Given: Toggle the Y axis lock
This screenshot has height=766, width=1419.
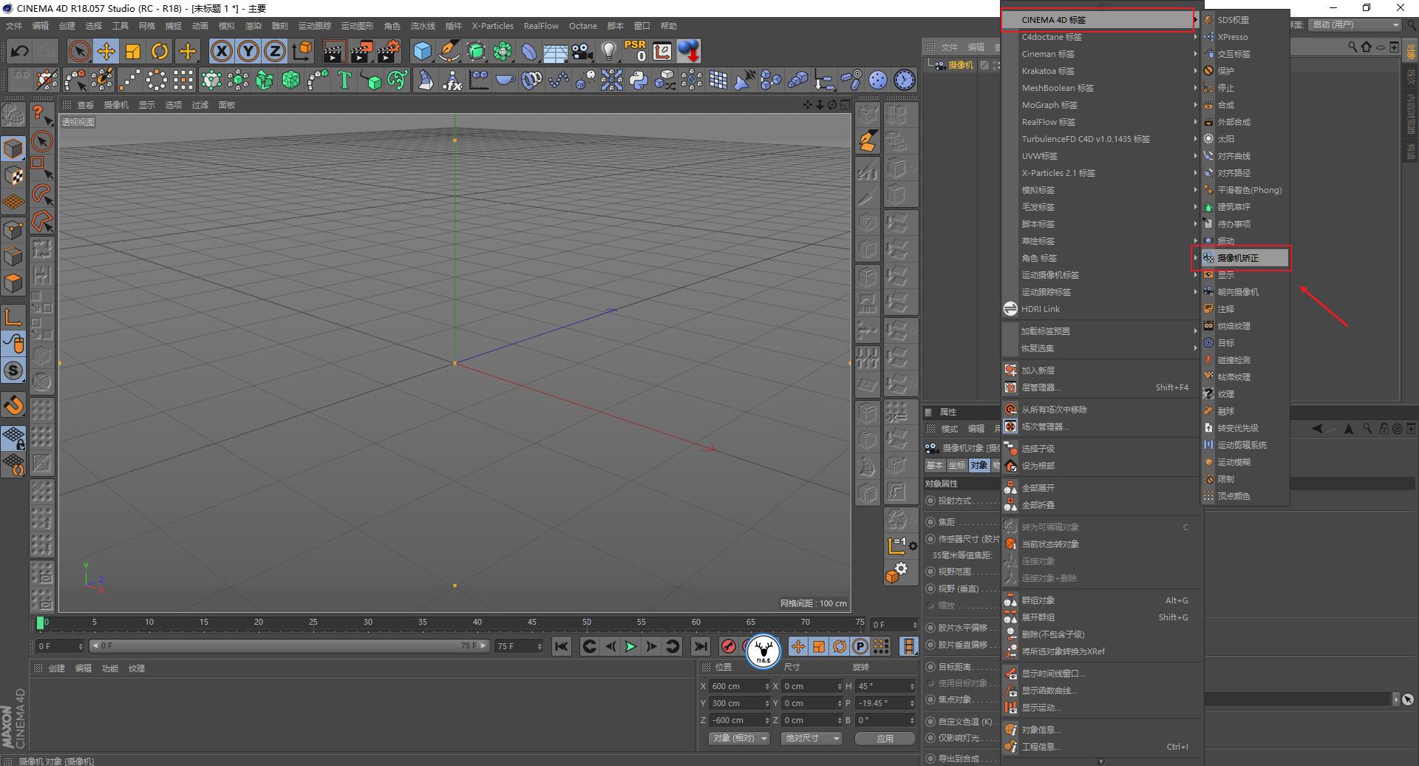Looking at the screenshot, I should coord(248,51).
